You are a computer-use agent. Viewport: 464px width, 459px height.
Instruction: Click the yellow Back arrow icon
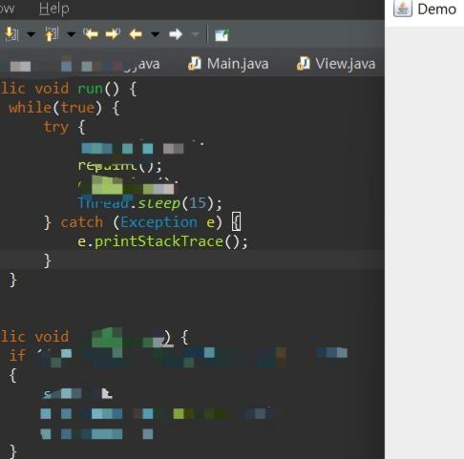[136, 34]
